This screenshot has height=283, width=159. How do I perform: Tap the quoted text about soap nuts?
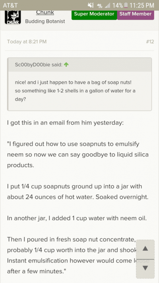(75, 91)
